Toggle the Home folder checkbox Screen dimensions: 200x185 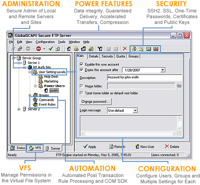tap(81, 86)
